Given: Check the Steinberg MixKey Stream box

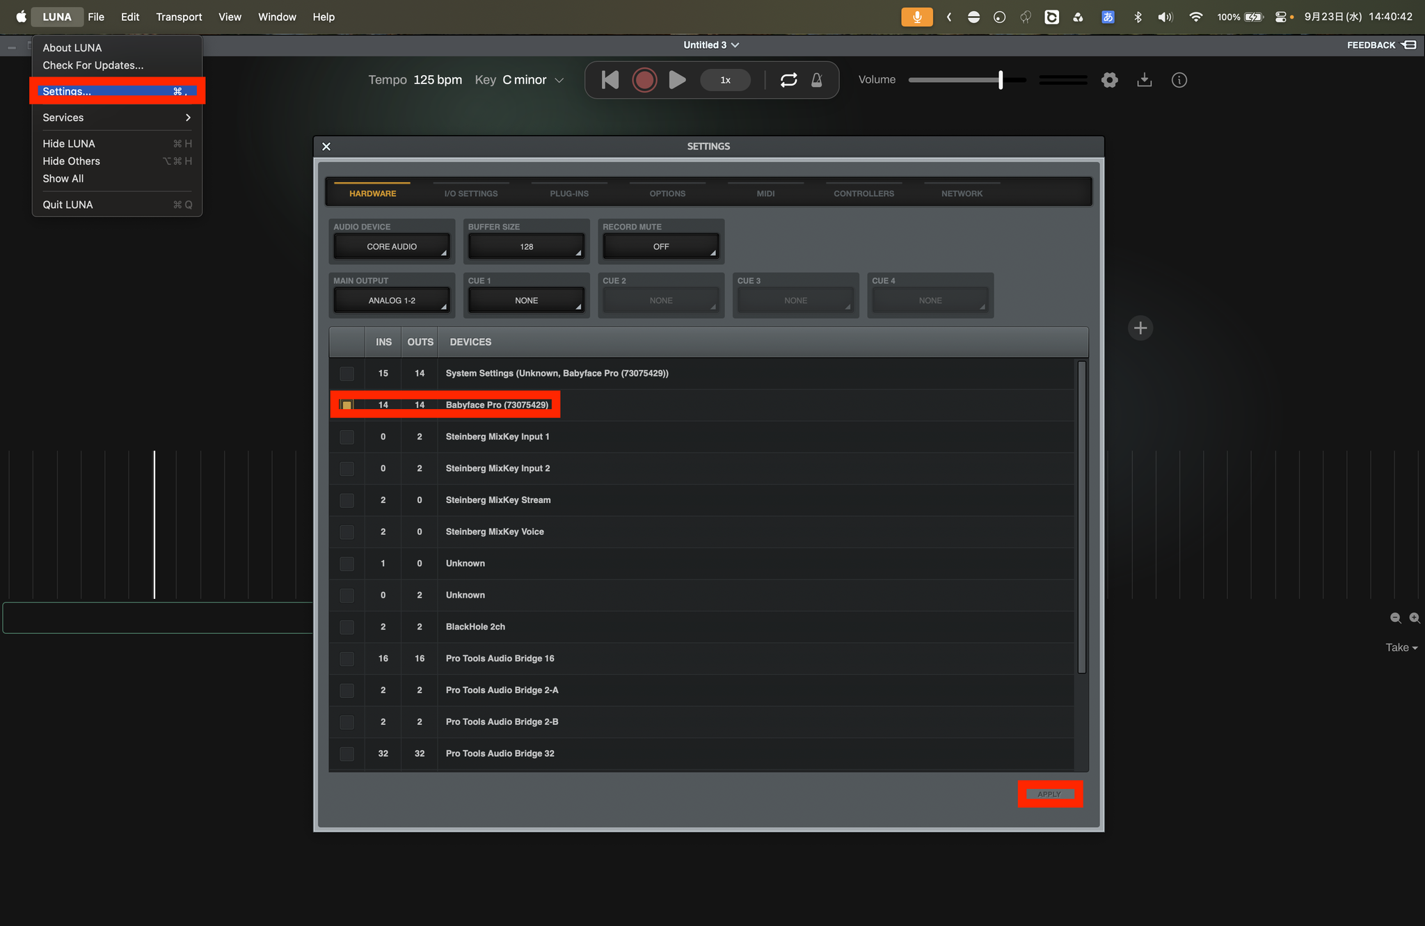Looking at the screenshot, I should point(347,500).
